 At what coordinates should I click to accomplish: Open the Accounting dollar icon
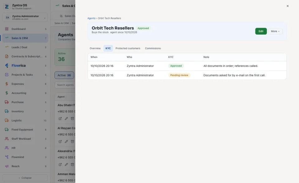7,93
